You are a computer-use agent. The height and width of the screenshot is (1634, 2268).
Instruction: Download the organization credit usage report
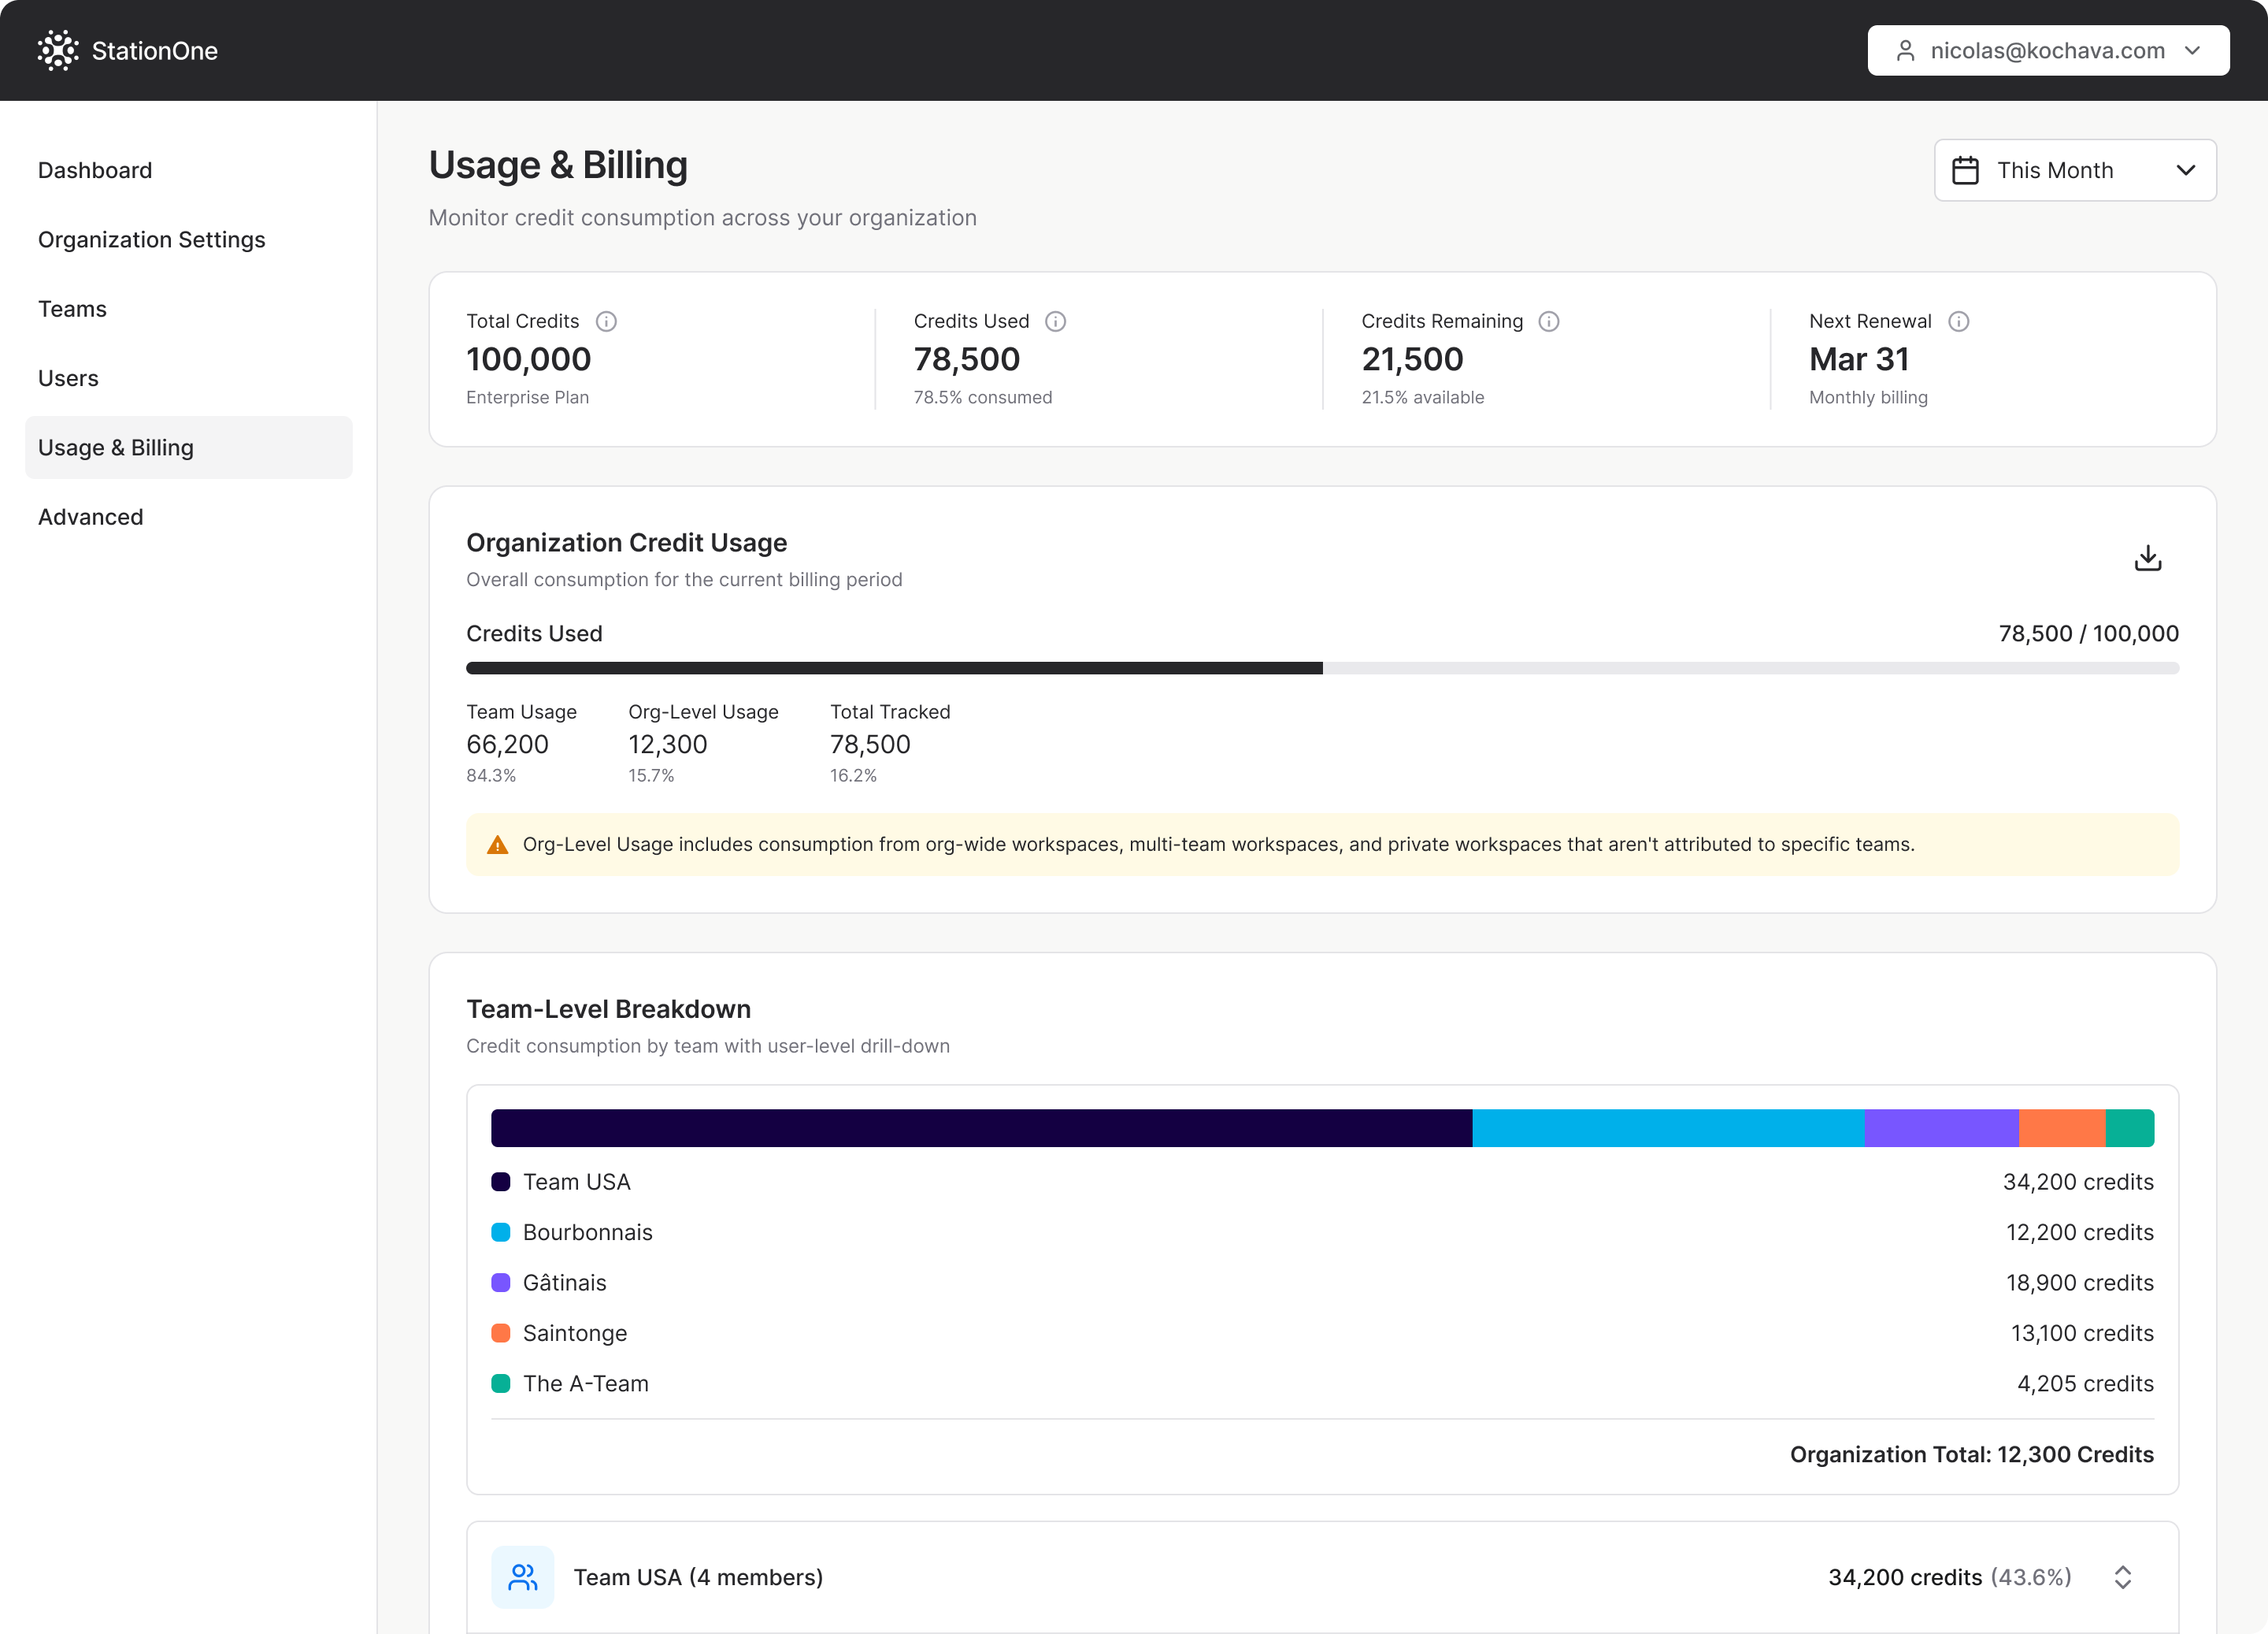pos(2147,557)
